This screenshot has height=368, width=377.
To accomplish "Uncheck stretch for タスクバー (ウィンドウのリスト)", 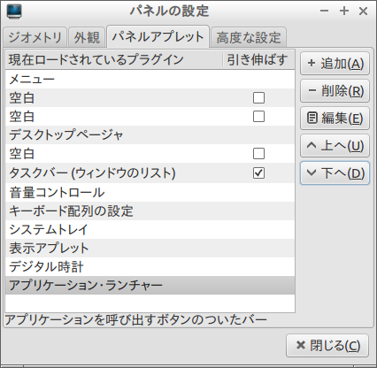I will [258, 173].
